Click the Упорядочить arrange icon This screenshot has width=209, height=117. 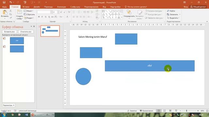click(x=129, y=12)
